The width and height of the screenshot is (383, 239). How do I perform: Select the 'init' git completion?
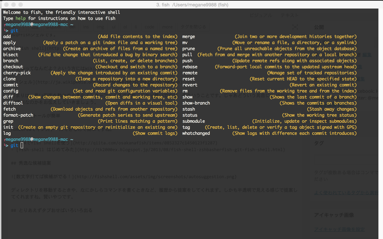pyautogui.click(x=8, y=127)
